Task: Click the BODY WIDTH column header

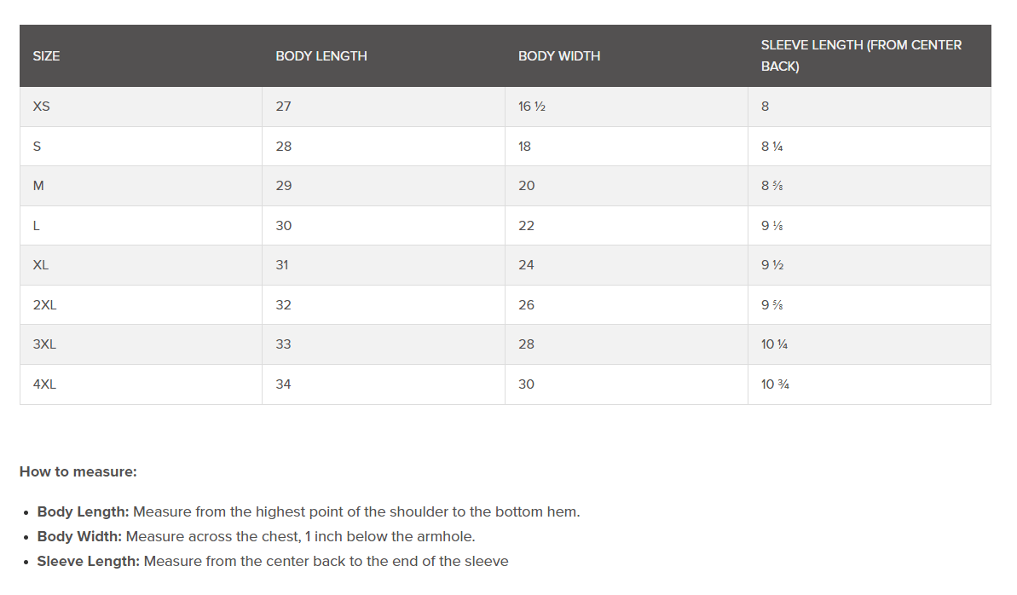Action: coord(559,56)
